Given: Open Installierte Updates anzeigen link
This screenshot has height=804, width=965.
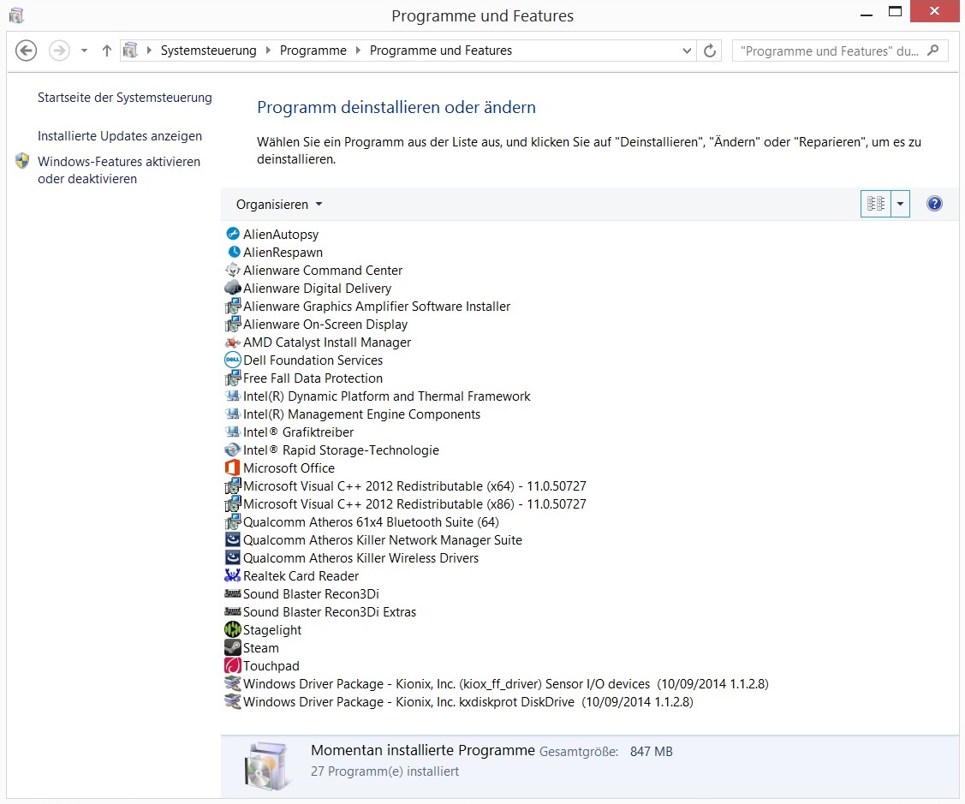Looking at the screenshot, I should click(x=120, y=135).
